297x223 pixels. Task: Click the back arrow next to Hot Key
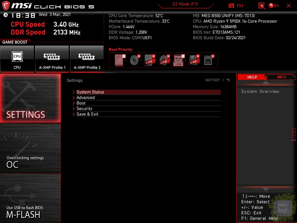[x=228, y=80]
